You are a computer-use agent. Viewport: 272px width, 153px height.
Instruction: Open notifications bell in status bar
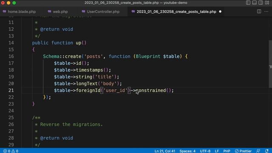[267, 151]
